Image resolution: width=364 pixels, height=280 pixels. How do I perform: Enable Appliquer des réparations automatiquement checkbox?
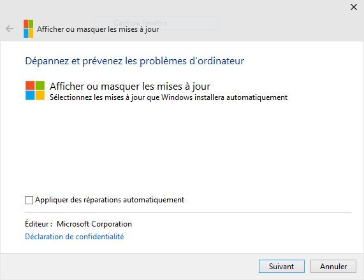click(29, 200)
